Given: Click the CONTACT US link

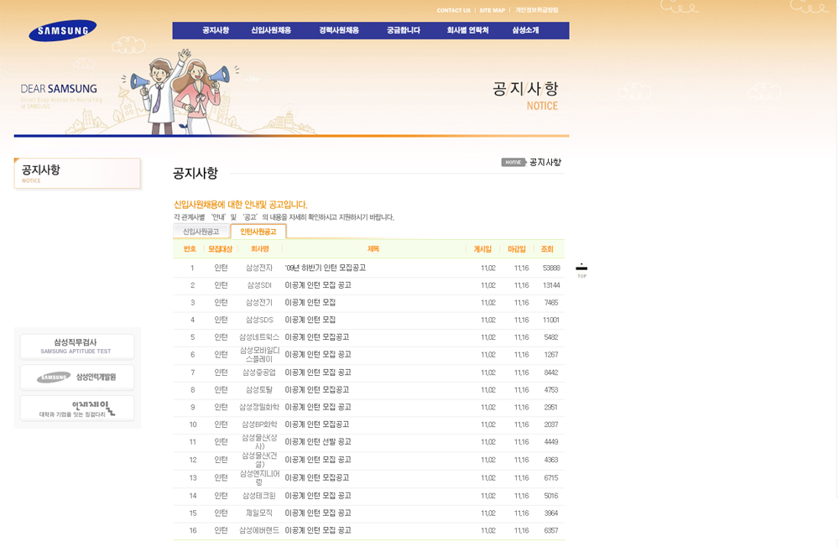Looking at the screenshot, I should (x=453, y=10).
